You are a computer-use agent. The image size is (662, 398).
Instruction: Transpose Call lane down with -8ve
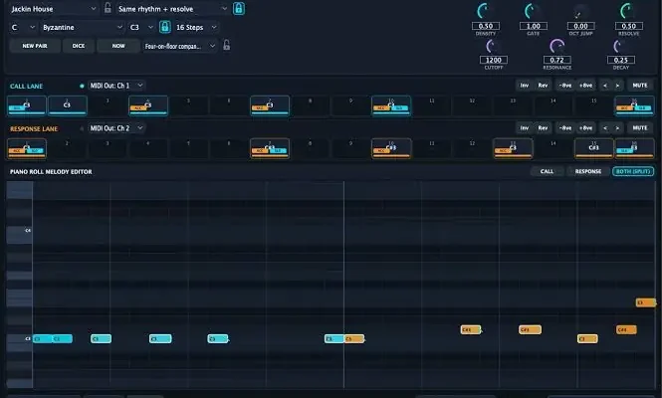click(564, 86)
